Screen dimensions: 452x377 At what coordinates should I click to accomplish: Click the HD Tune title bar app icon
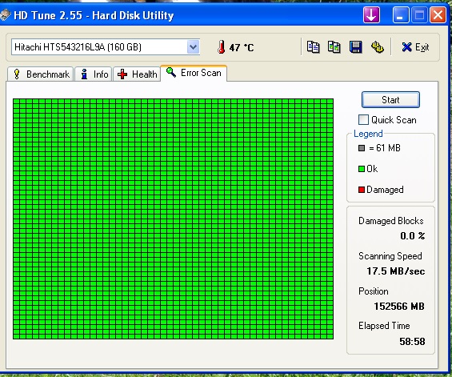pyautogui.click(x=5, y=15)
